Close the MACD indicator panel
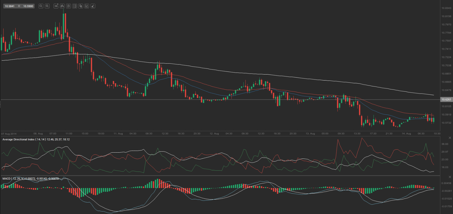The height and width of the screenshot is (214, 453). (x=450, y=177)
